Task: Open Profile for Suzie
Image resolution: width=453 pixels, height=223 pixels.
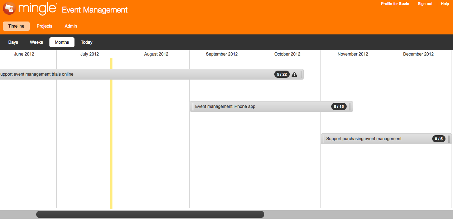Action: 395,4
